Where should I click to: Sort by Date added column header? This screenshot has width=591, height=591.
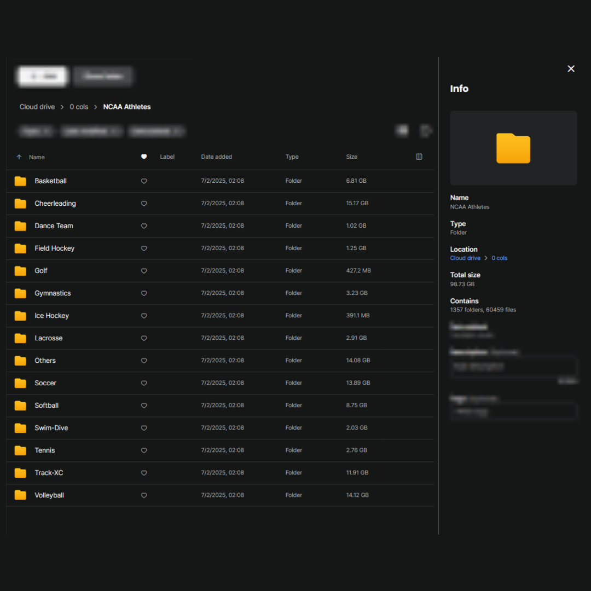216,157
